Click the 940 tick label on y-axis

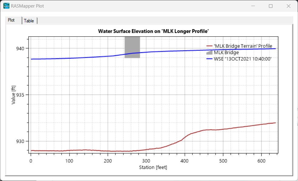(x=24, y=48)
